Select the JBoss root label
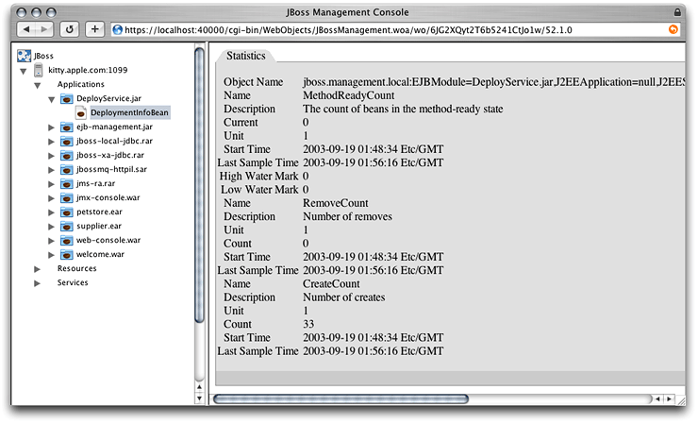 (x=43, y=56)
